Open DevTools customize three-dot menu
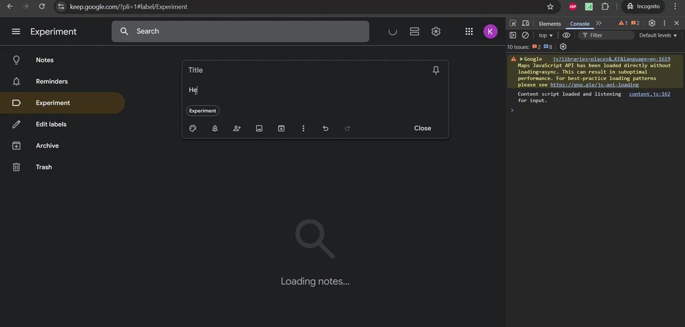The height and width of the screenshot is (327, 685). point(664,23)
